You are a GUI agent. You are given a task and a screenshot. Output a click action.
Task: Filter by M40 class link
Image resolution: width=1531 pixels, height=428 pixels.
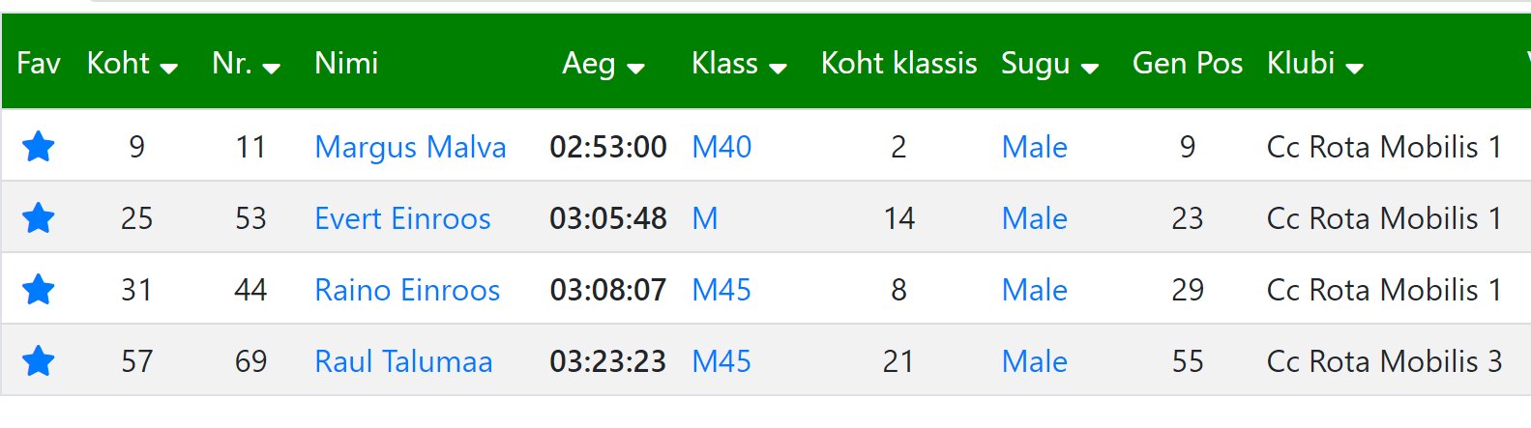pyautogui.click(x=721, y=147)
